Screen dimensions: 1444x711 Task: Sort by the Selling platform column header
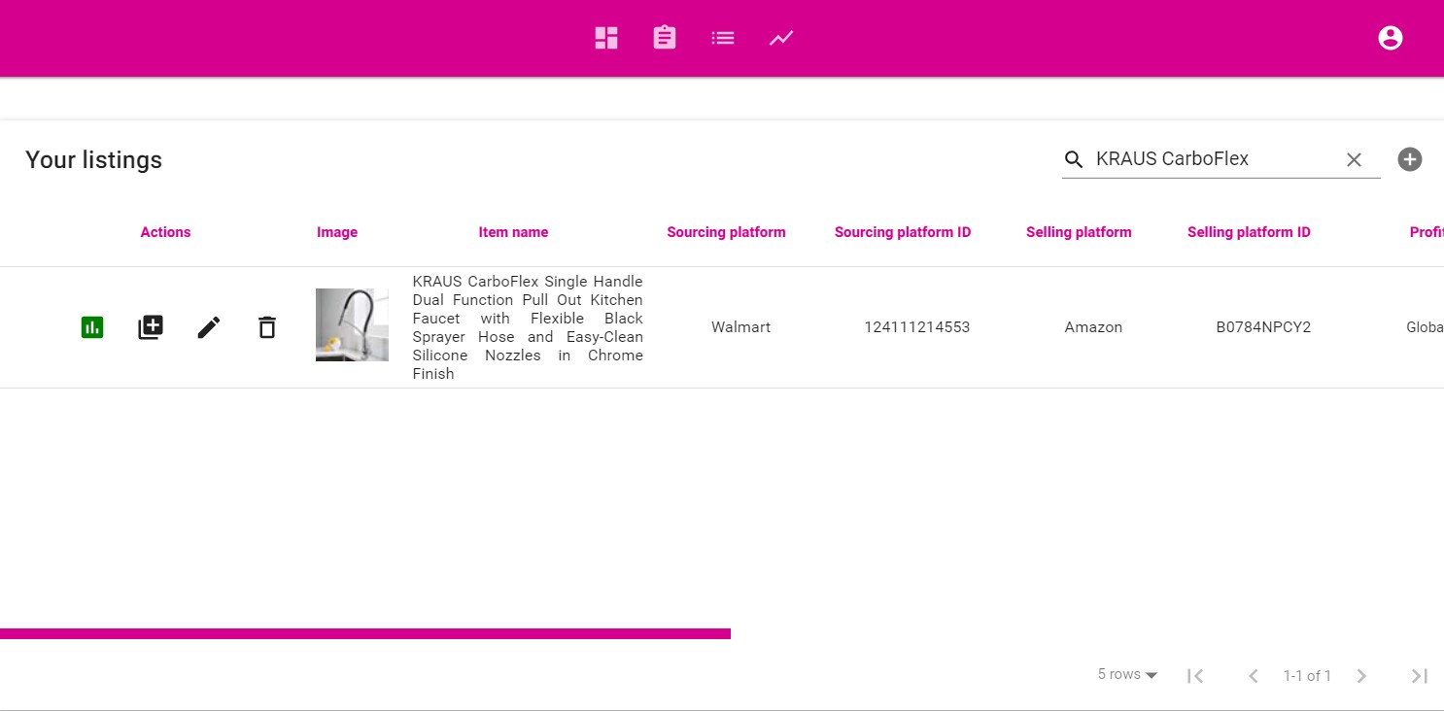point(1079,232)
